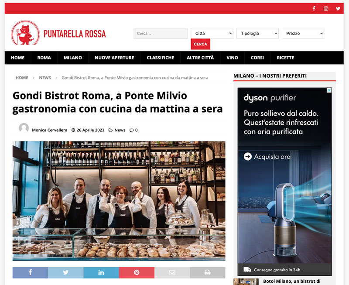The image size is (349, 285).
Task: Open the Instagram icon in top bar
Action: pyautogui.click(x=326, y=8)
